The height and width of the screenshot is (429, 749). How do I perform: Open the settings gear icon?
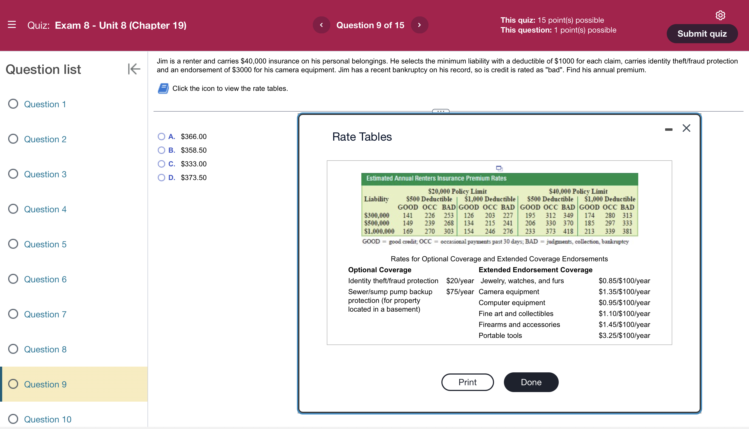tap(720, 15)
